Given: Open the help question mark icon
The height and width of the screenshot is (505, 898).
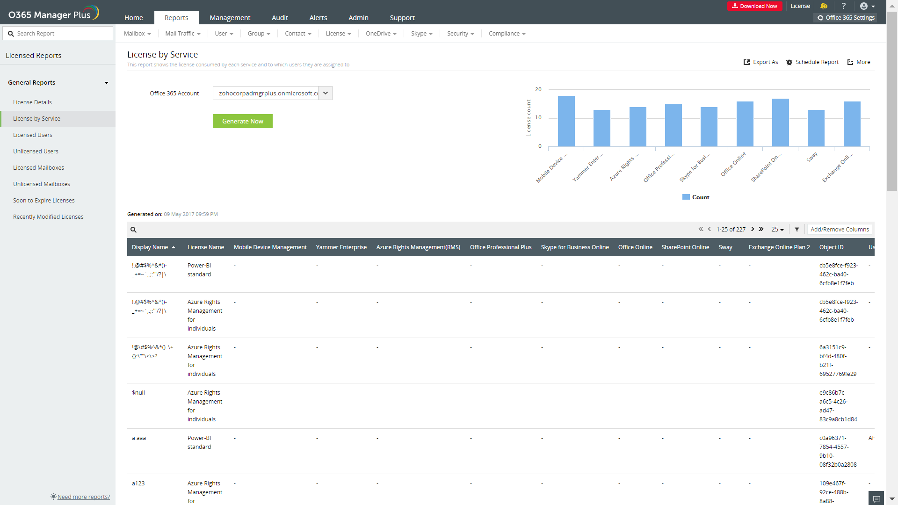Looking at the screenshot, I should pyautogui.click(x=844, y=6).
